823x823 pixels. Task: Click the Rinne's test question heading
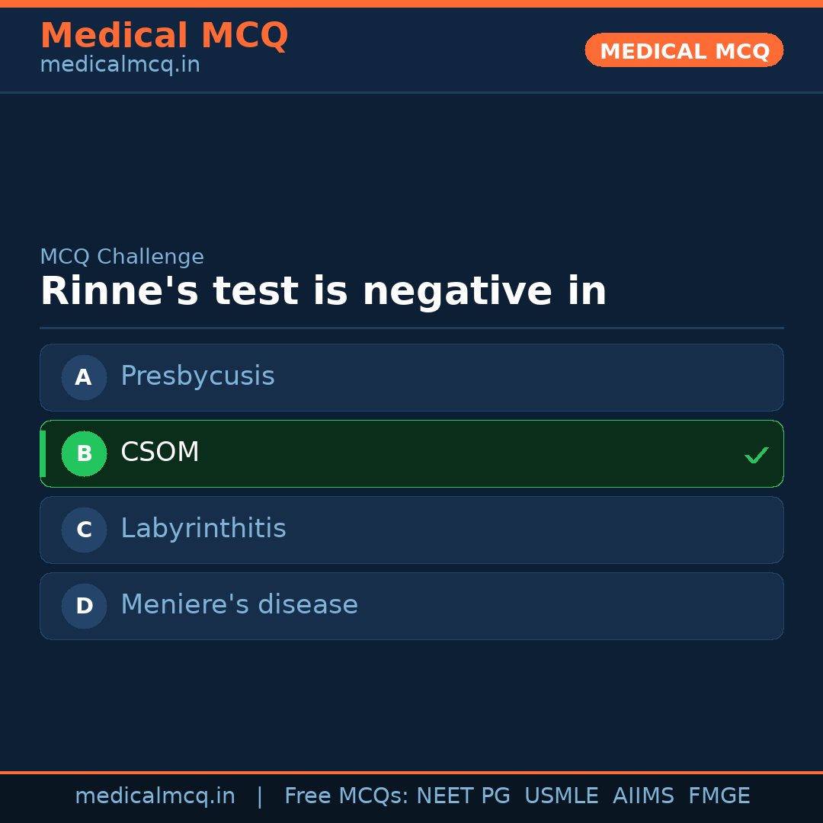pos(323,292)
